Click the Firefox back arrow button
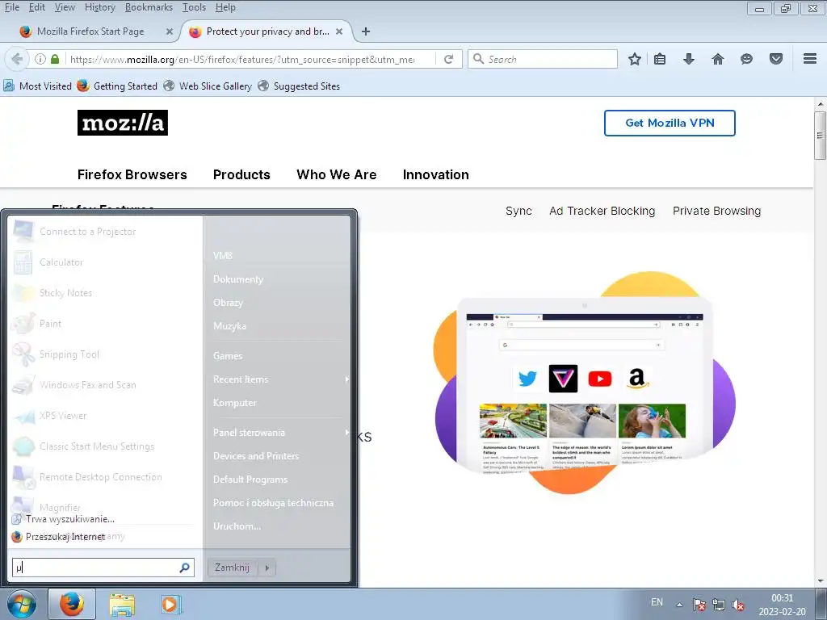The width and height of the screenshot is (827, 620). (x=17, y=59)
